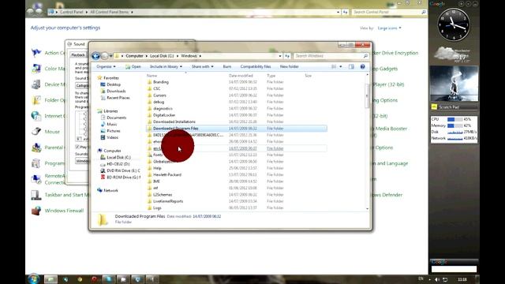
Task: Expand the arrow after Windows in breadcrumb
Action: click(x=200, y=56)
